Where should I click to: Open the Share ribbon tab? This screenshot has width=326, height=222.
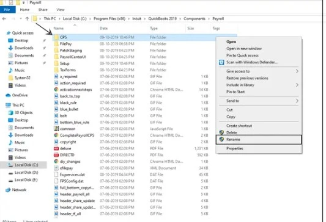43,10
